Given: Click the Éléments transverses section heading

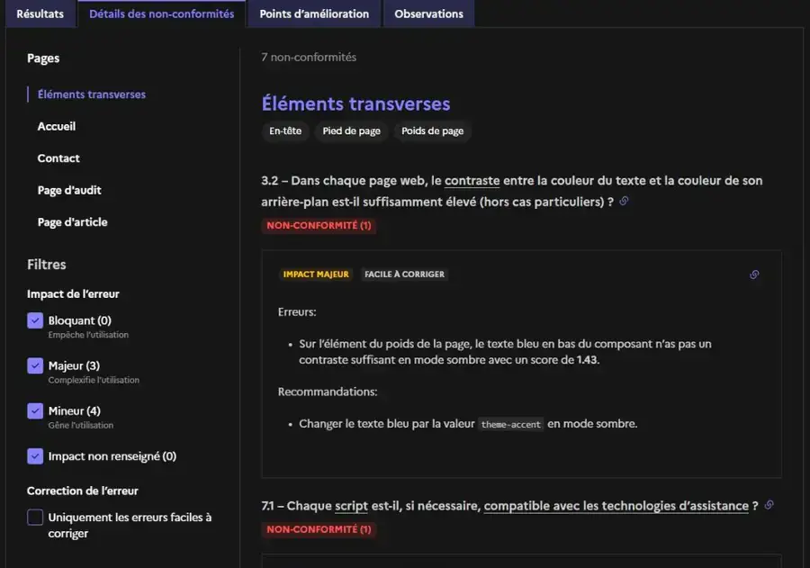Looking at the screenshot, I should tap(355, 104).
